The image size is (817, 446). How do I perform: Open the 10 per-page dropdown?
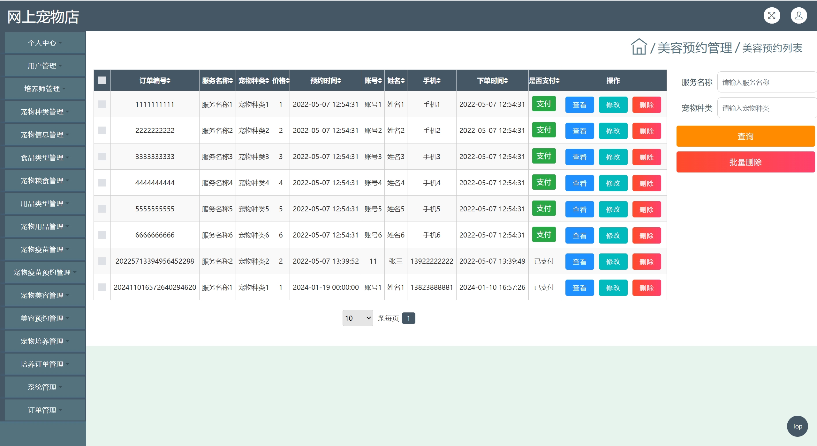(x=358, y=318)
